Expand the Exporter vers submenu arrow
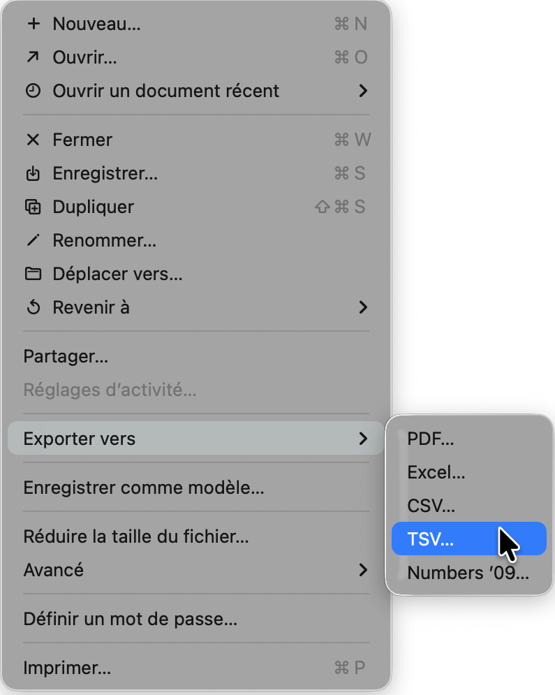Screen dimensions: 555x695 pos(362,439)
